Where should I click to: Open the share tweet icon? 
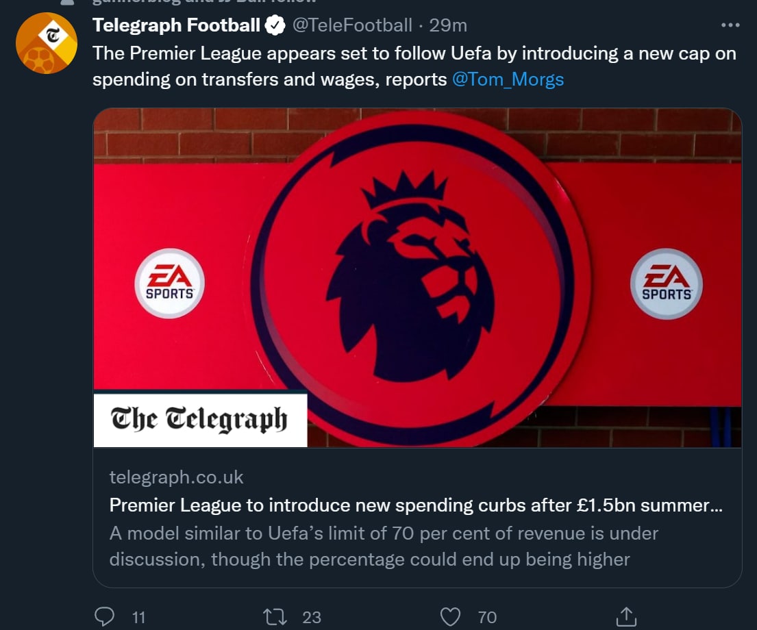click(x=625, y=617)
